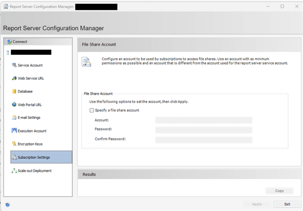Click the Service Account icon in sidebar

pyautogui.click(x=14, y=65)
